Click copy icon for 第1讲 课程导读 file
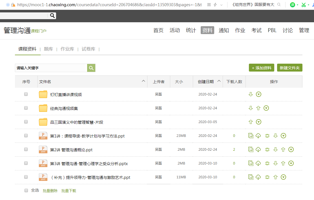 pos(251,136)
